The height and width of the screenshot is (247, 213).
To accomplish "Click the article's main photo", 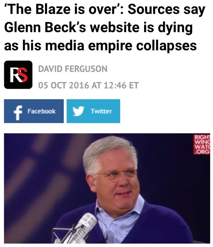I will (x=107, y=188).
